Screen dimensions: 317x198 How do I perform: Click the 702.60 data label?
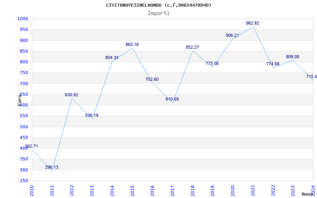click(152, 80)
